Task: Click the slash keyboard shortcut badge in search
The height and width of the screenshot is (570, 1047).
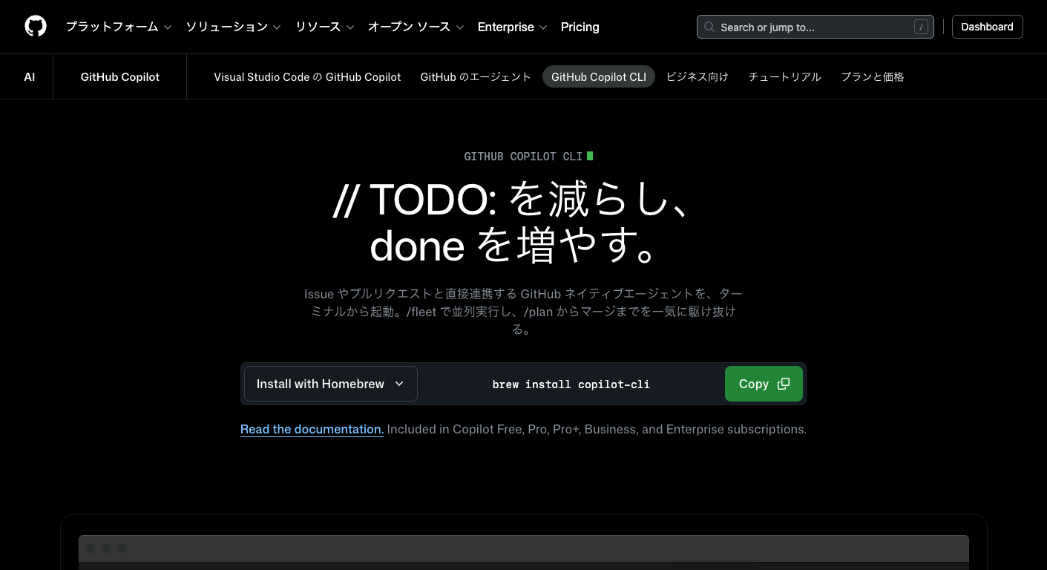Action: (921, 27)
